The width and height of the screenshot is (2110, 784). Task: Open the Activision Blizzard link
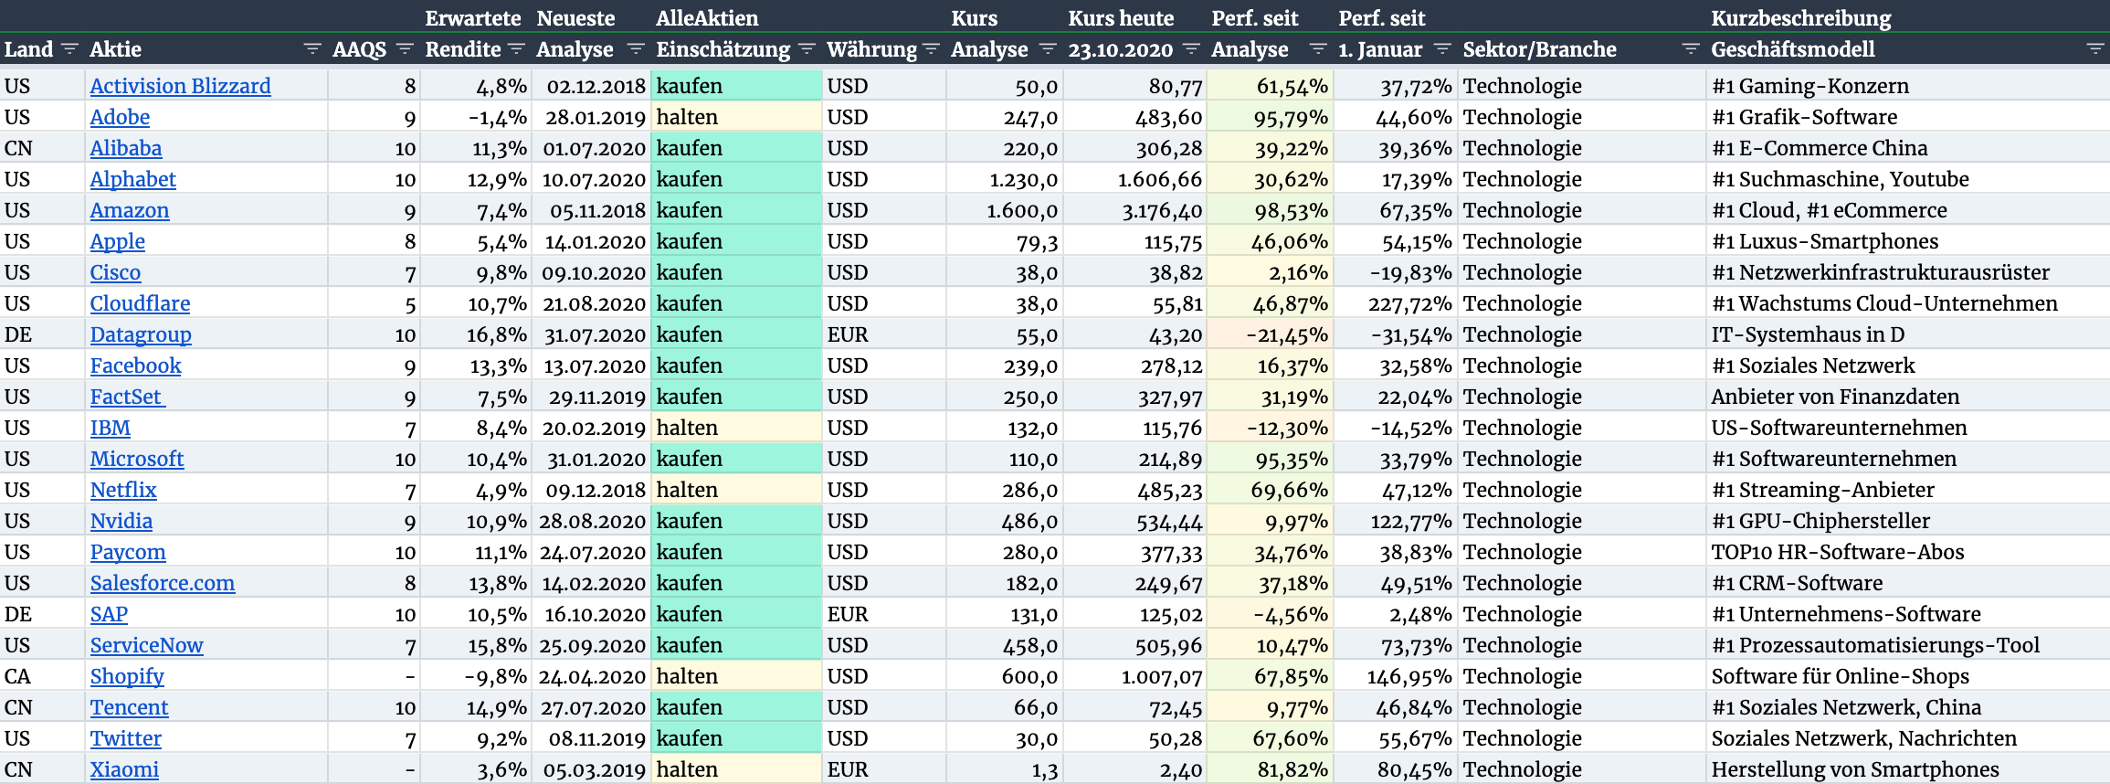(x=180, y=86)
